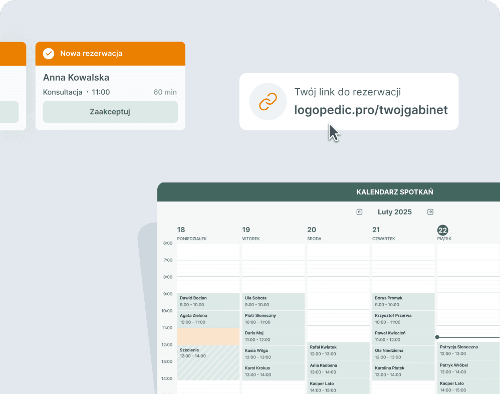Open Kacper Lato appointment on Piątek

(468, 386)
